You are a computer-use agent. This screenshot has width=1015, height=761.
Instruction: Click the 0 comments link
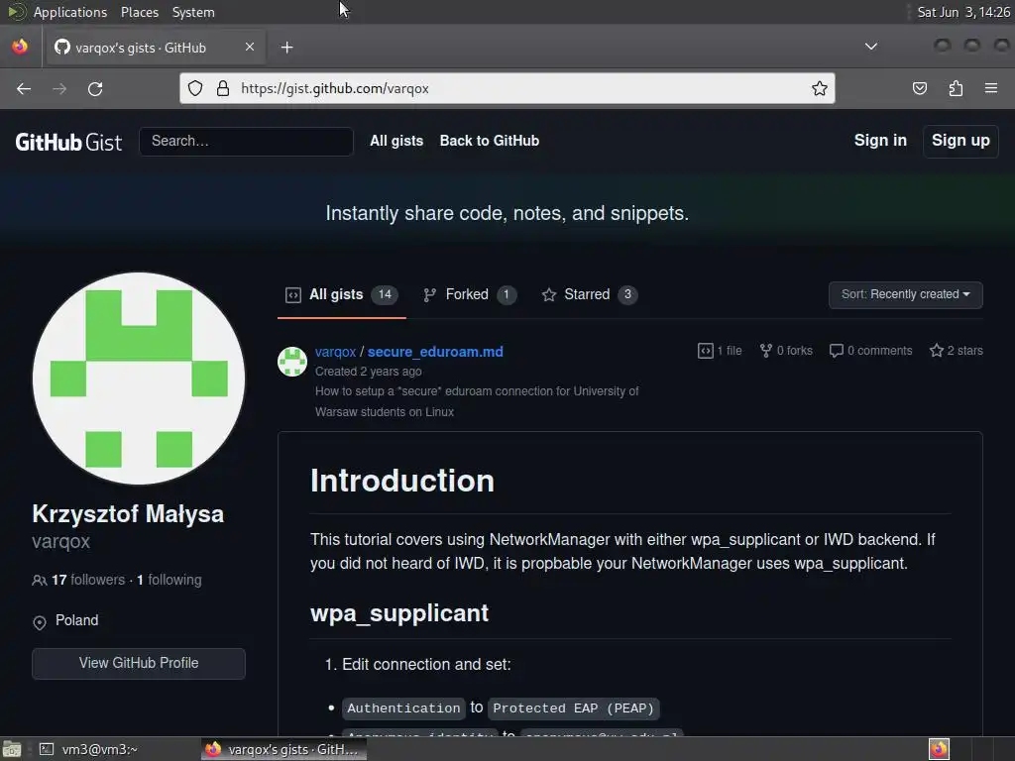[870, 351]
